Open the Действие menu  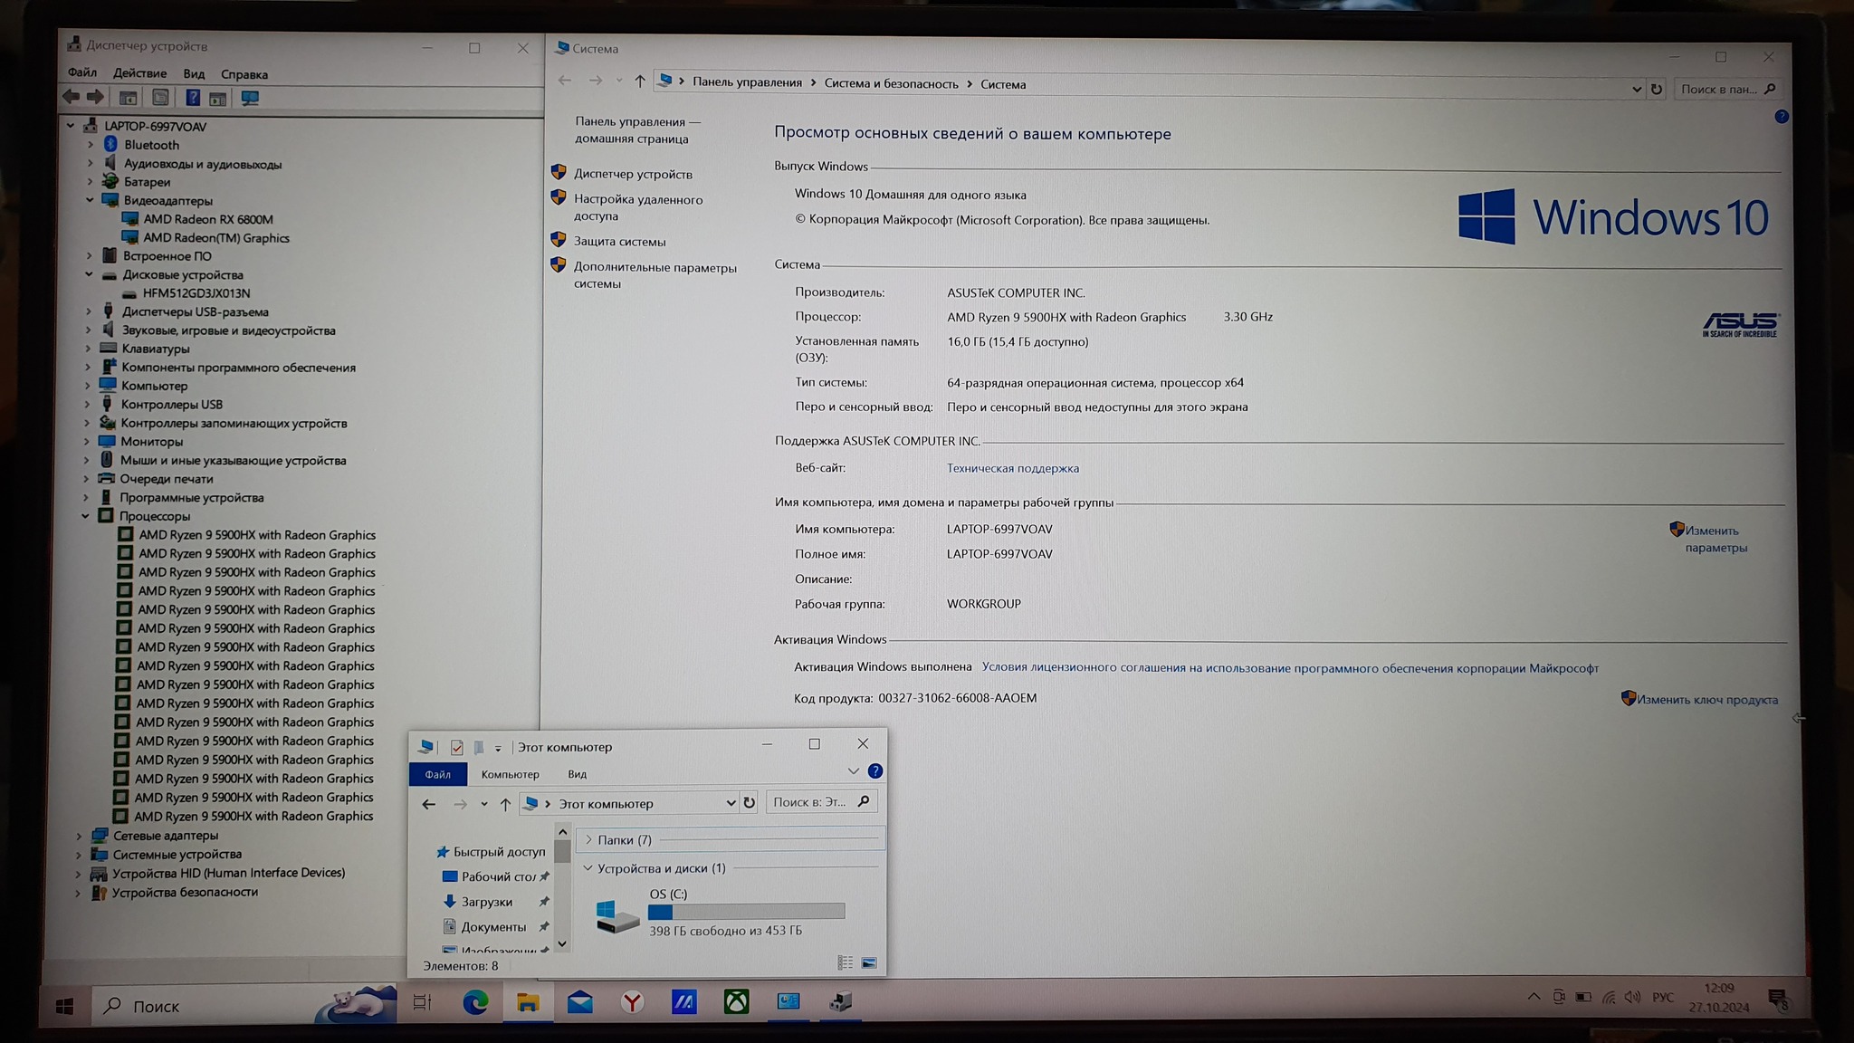(x=139, y=73)
